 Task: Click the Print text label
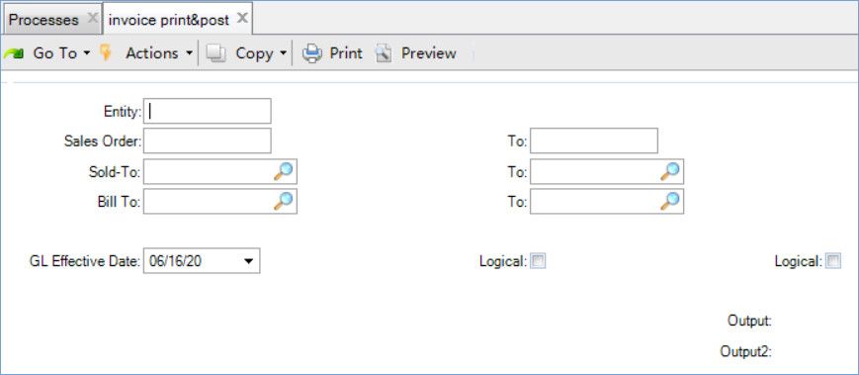click(346, 53)
